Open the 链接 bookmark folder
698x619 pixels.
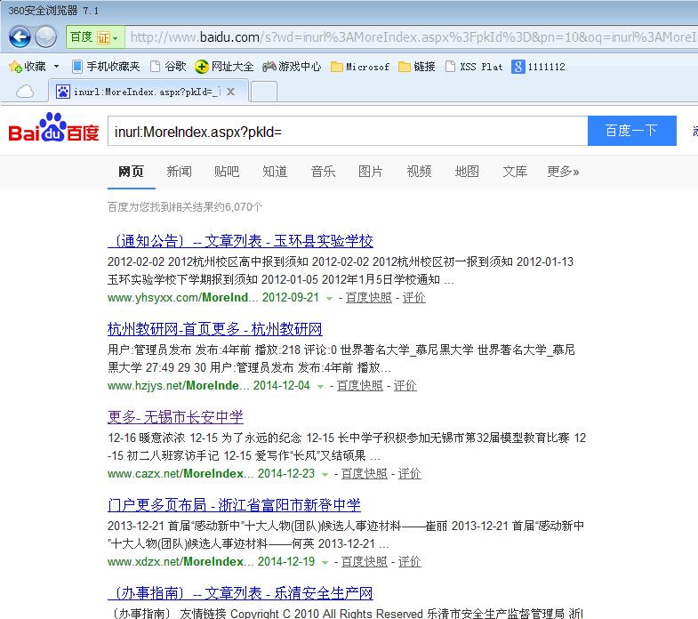pyautogui.click(x=417, y=67)
